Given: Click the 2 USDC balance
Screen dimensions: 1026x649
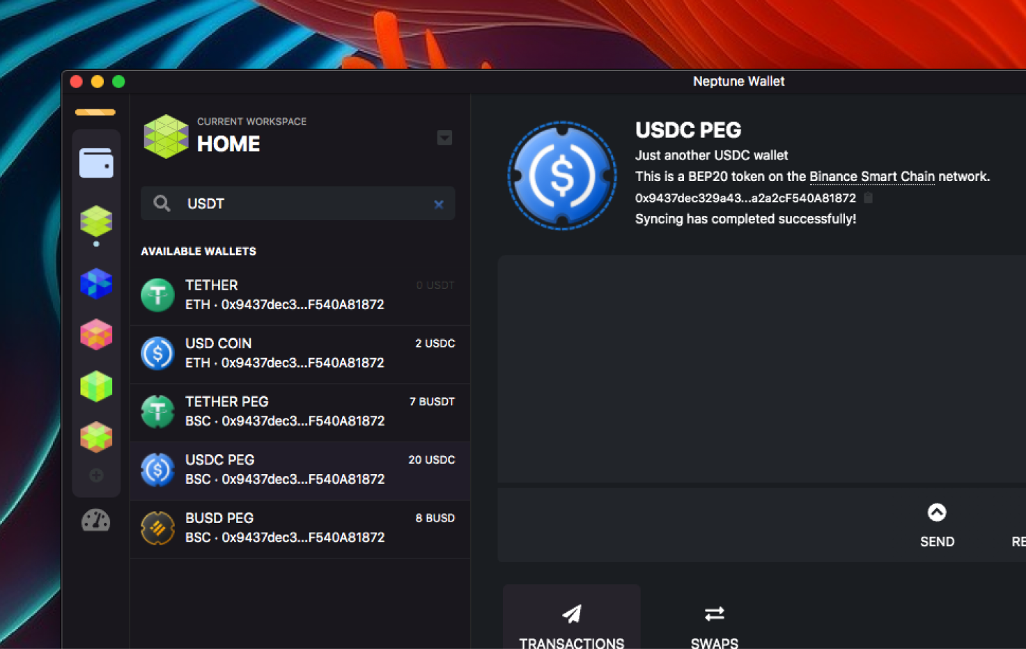Looking at the screenshot, I should 435,343.
